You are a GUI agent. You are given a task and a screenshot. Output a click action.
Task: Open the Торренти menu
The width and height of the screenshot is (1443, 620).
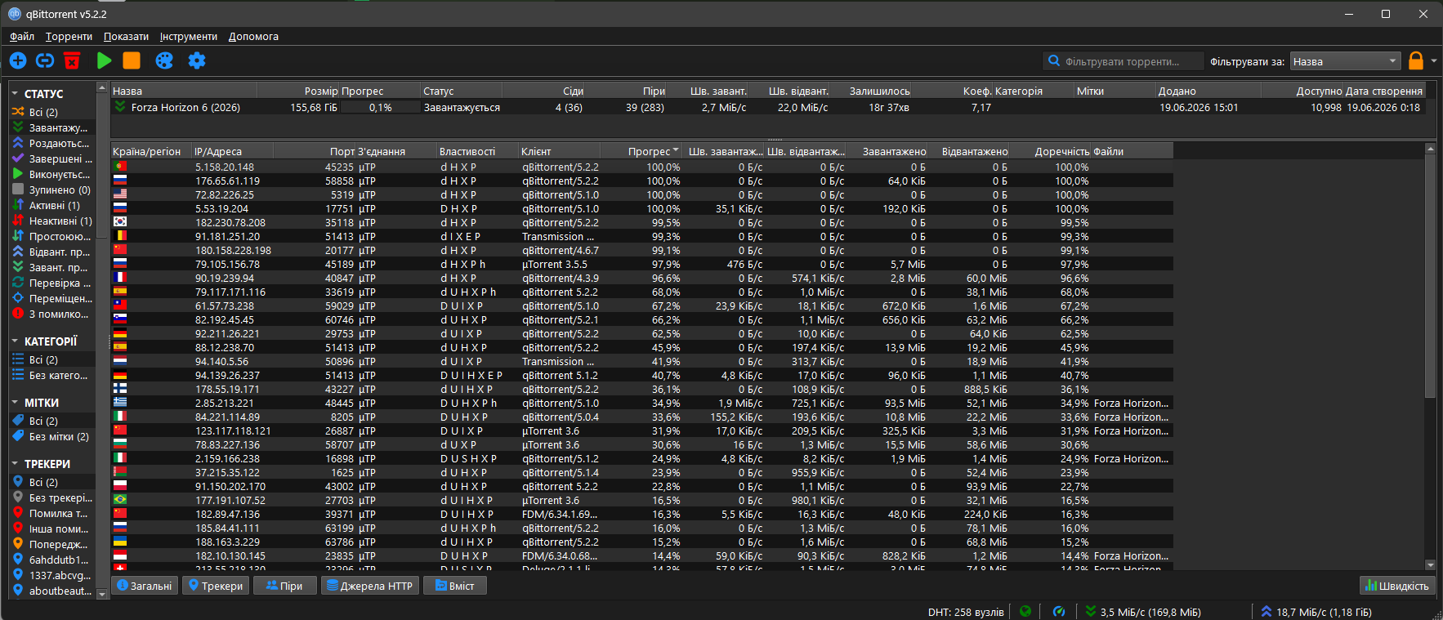click(x=69, y=36)
